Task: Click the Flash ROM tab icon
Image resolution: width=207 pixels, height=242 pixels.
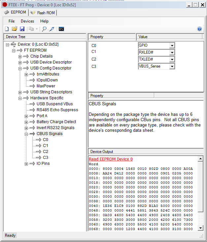Action: [33, 13]
